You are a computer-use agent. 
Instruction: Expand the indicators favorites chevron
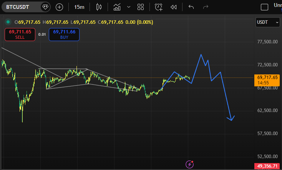[x=129, y=7]
